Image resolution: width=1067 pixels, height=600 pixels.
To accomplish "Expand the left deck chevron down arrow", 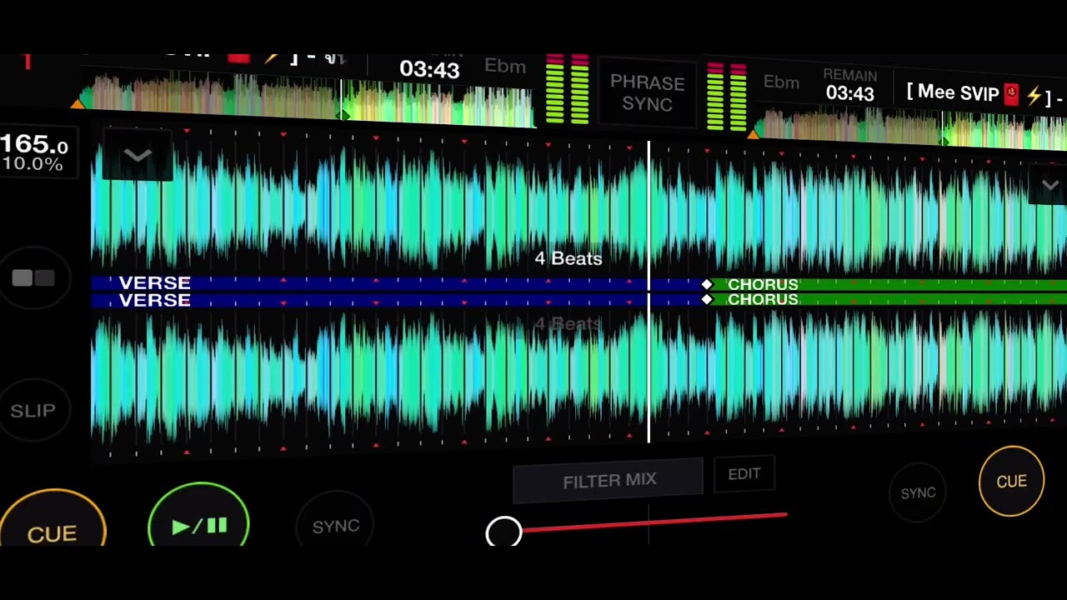I will pos(138,155).
